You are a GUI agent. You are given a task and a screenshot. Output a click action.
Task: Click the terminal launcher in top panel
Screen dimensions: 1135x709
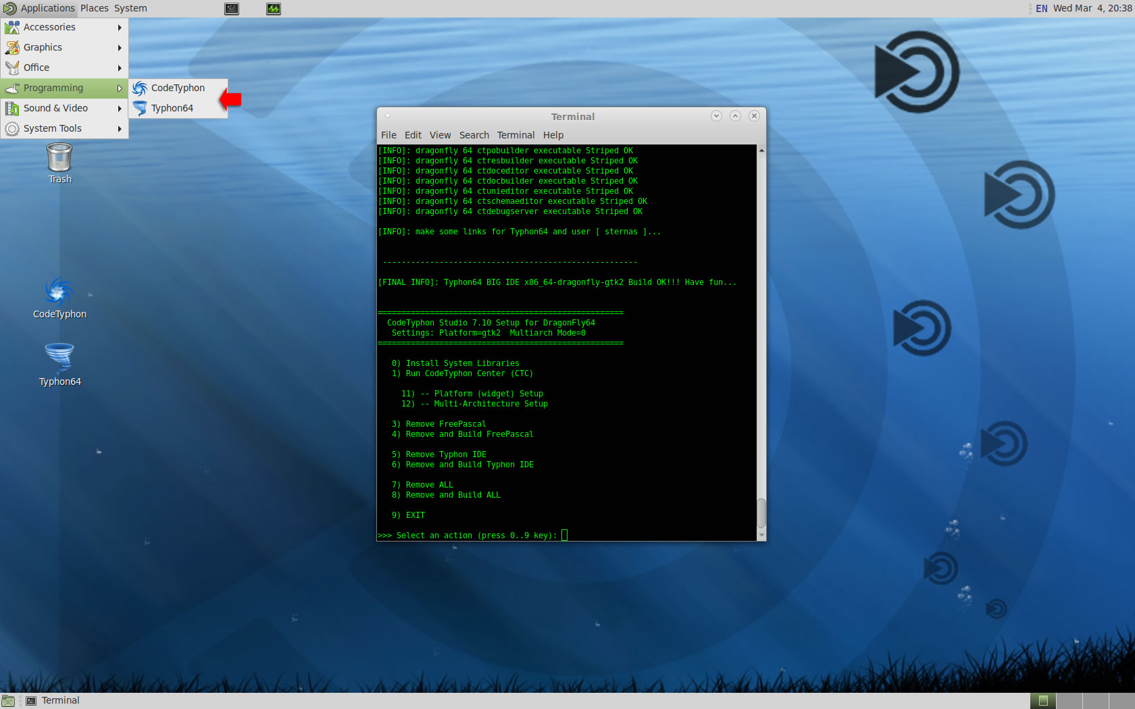click(x=232, y=8)
